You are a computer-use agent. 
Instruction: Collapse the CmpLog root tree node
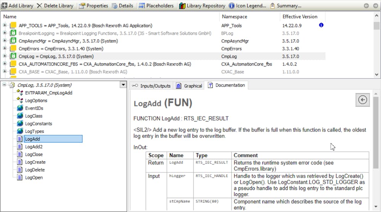click(5, 85)
